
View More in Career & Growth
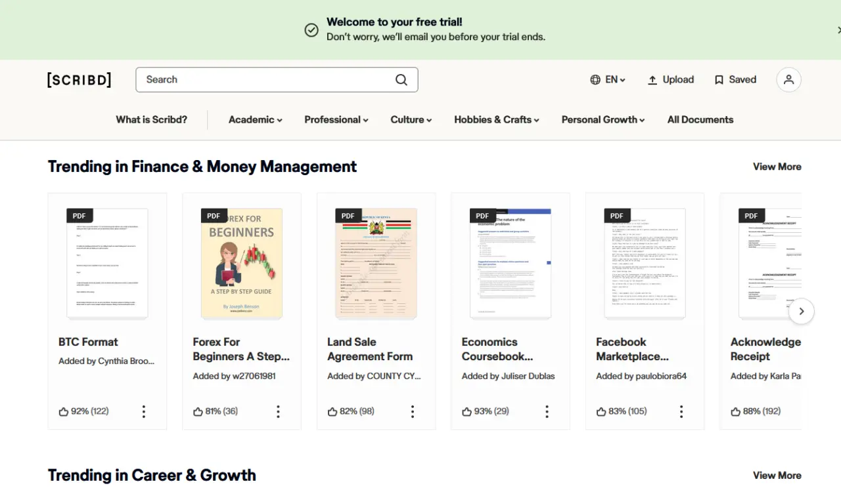777,476
